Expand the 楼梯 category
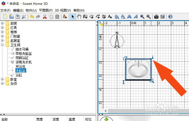This screenshot has width=189, height=121. coord(2,32)
